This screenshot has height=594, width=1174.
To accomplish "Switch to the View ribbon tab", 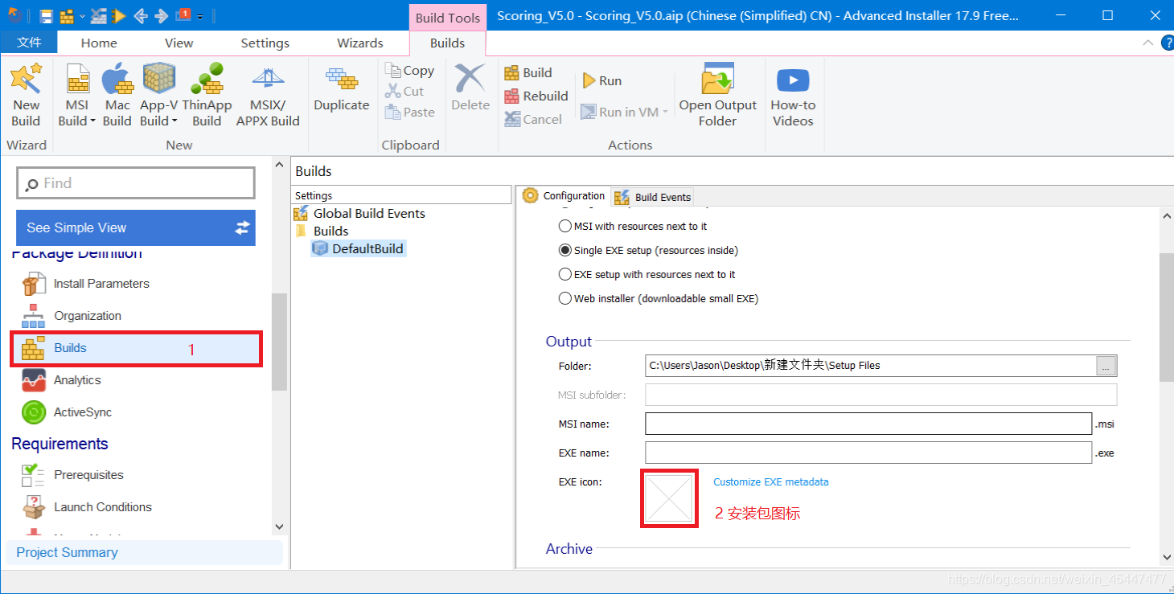I will (x=179, y=43).
